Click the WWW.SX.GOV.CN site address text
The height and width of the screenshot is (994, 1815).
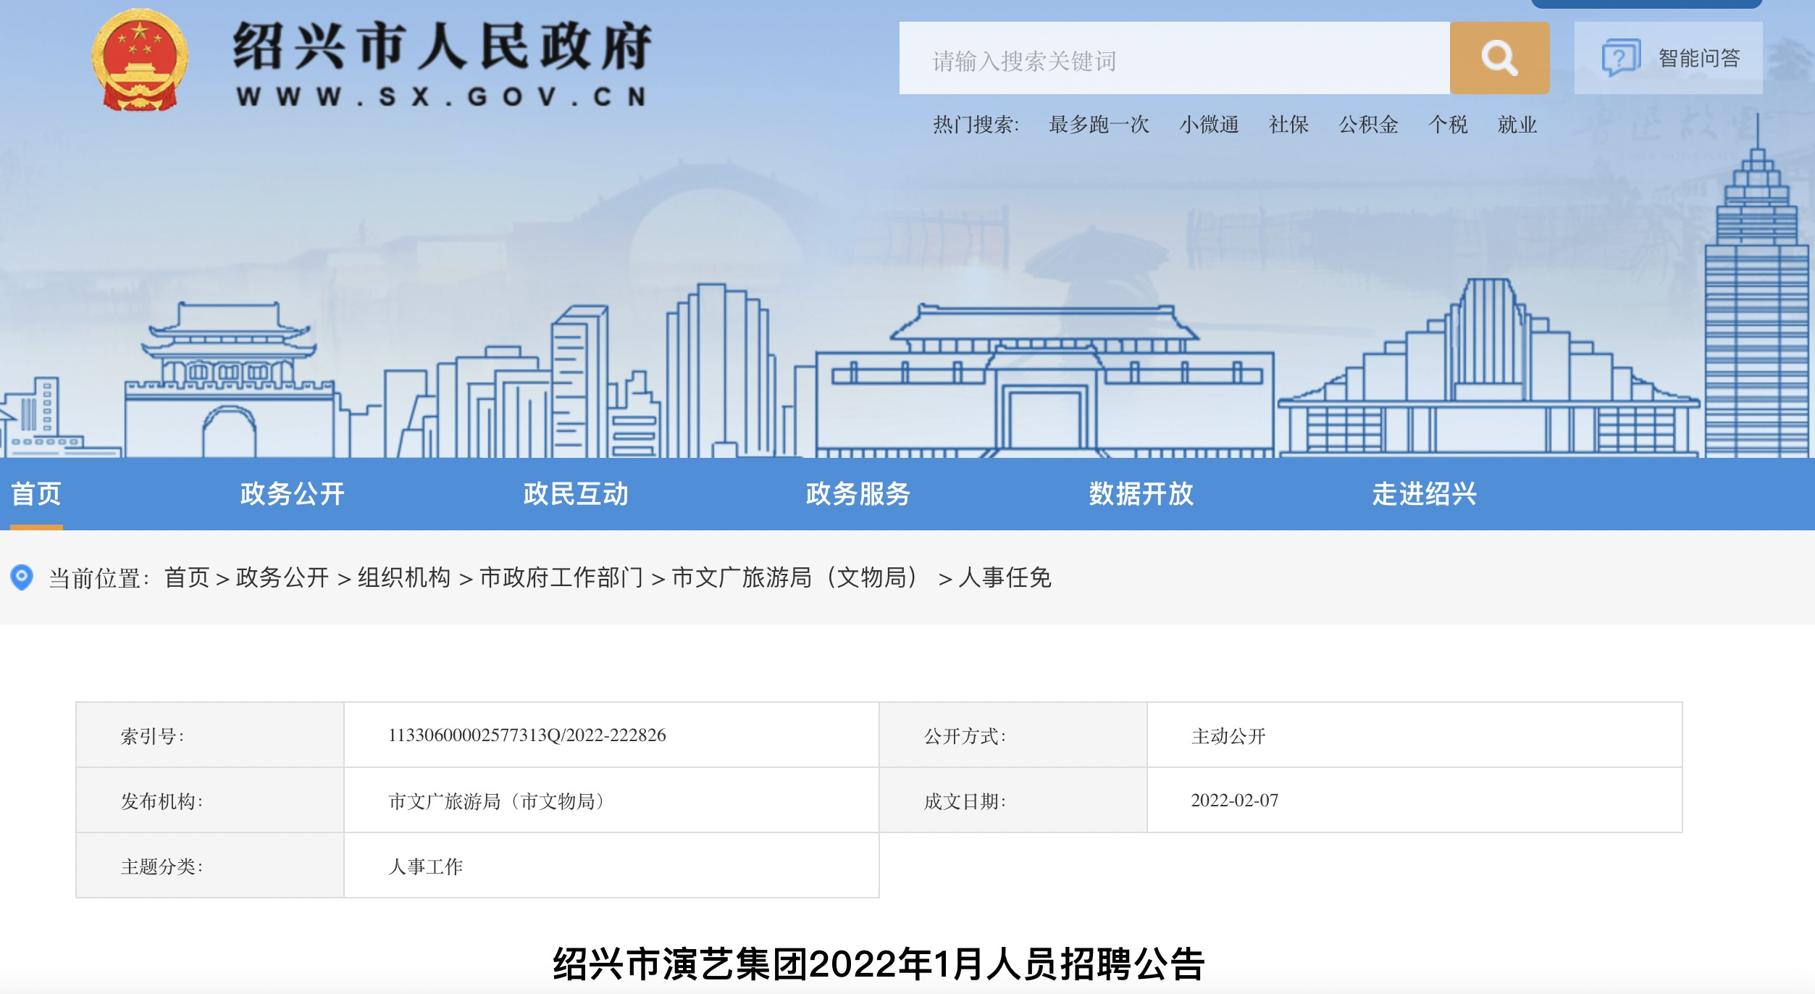click(x=442, y=96)
